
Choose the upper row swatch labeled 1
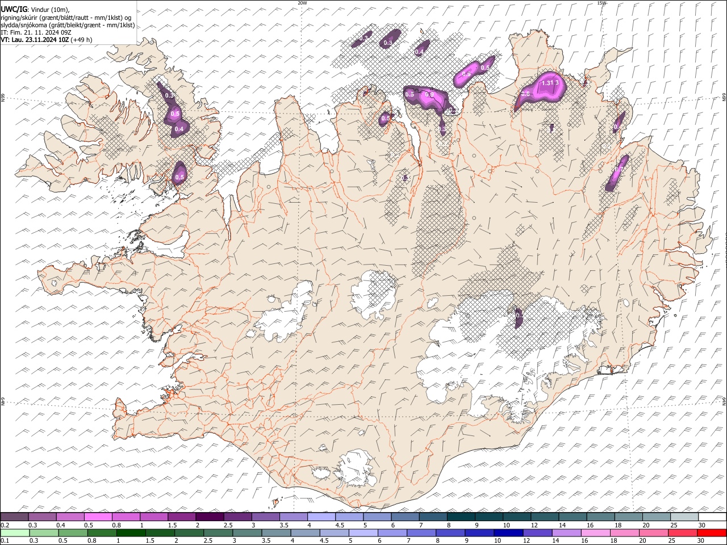[x=154, y=517]
